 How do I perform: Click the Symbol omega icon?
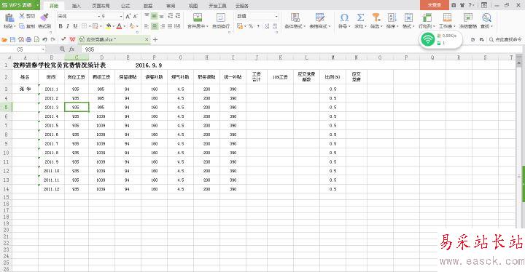[x=344, y=17]
